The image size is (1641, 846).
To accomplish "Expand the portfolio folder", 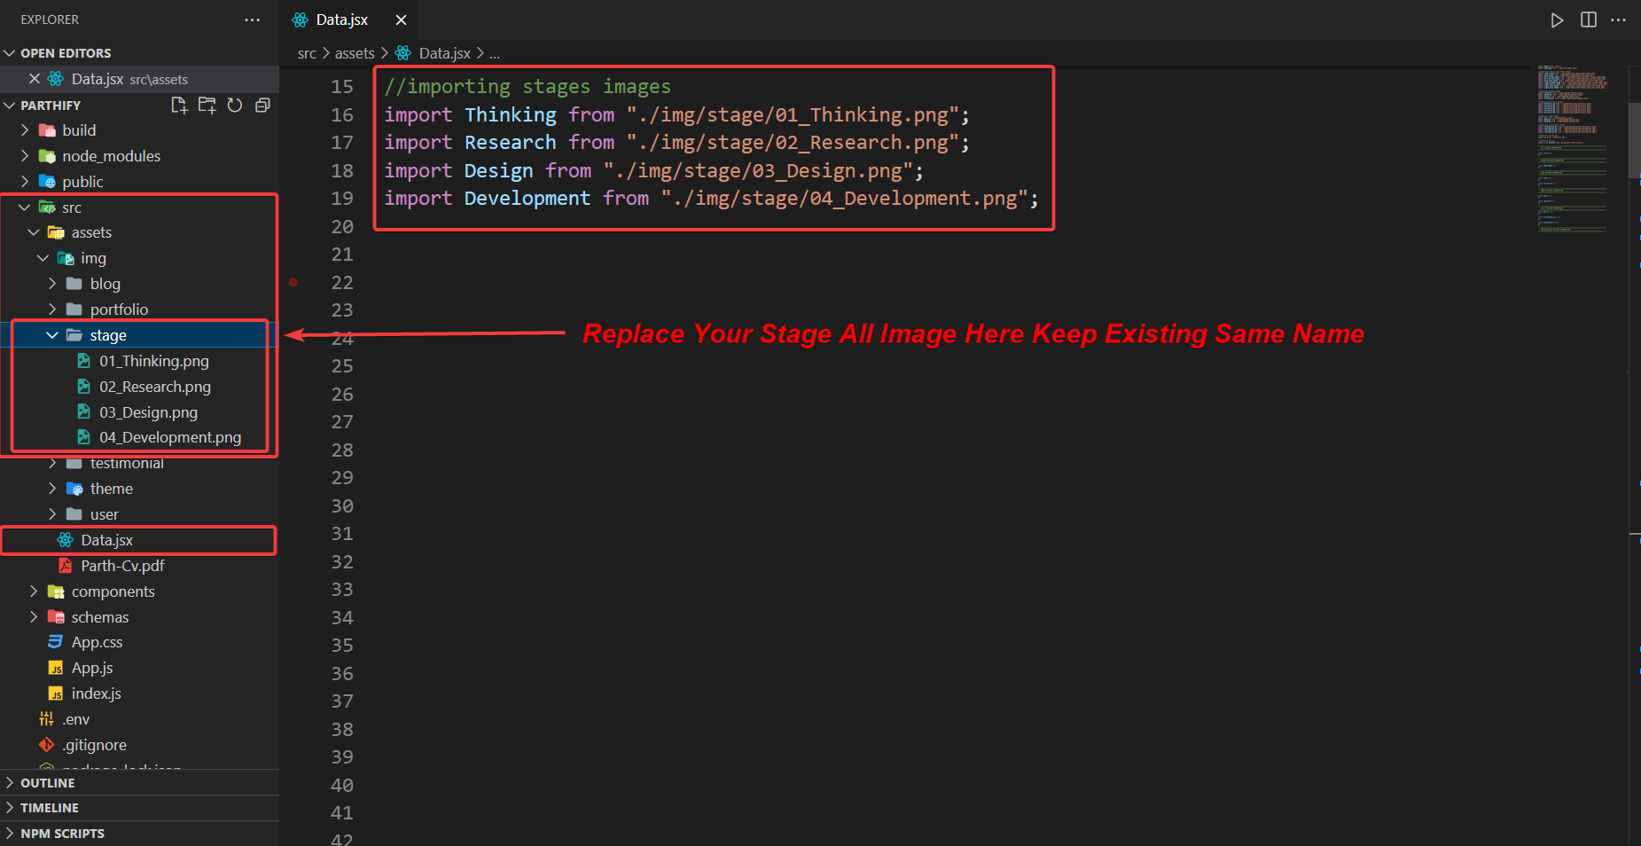I will (52, 309).
